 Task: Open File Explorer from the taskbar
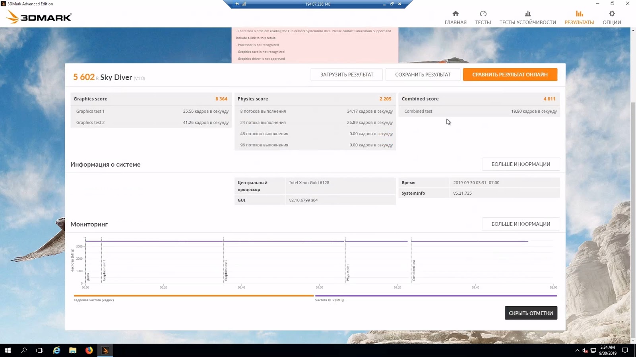click(x=73, y=350)
